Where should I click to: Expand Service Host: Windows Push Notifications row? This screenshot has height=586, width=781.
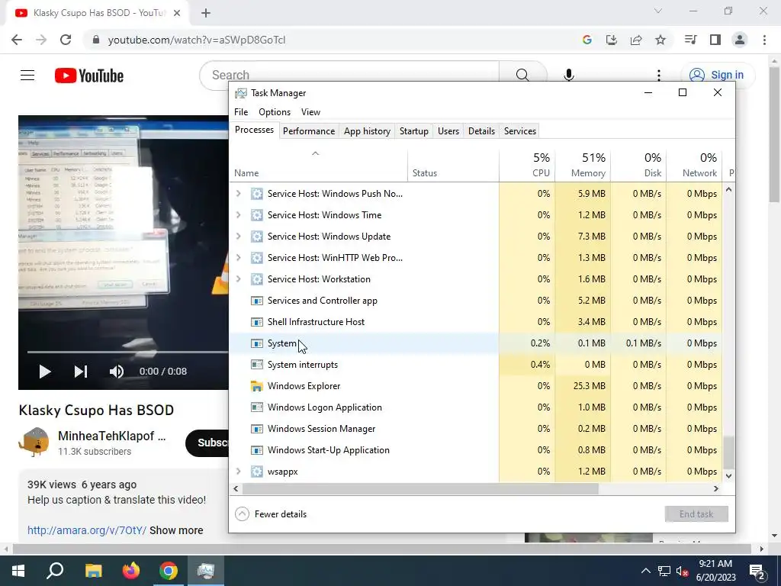click(x=239, y=193)
